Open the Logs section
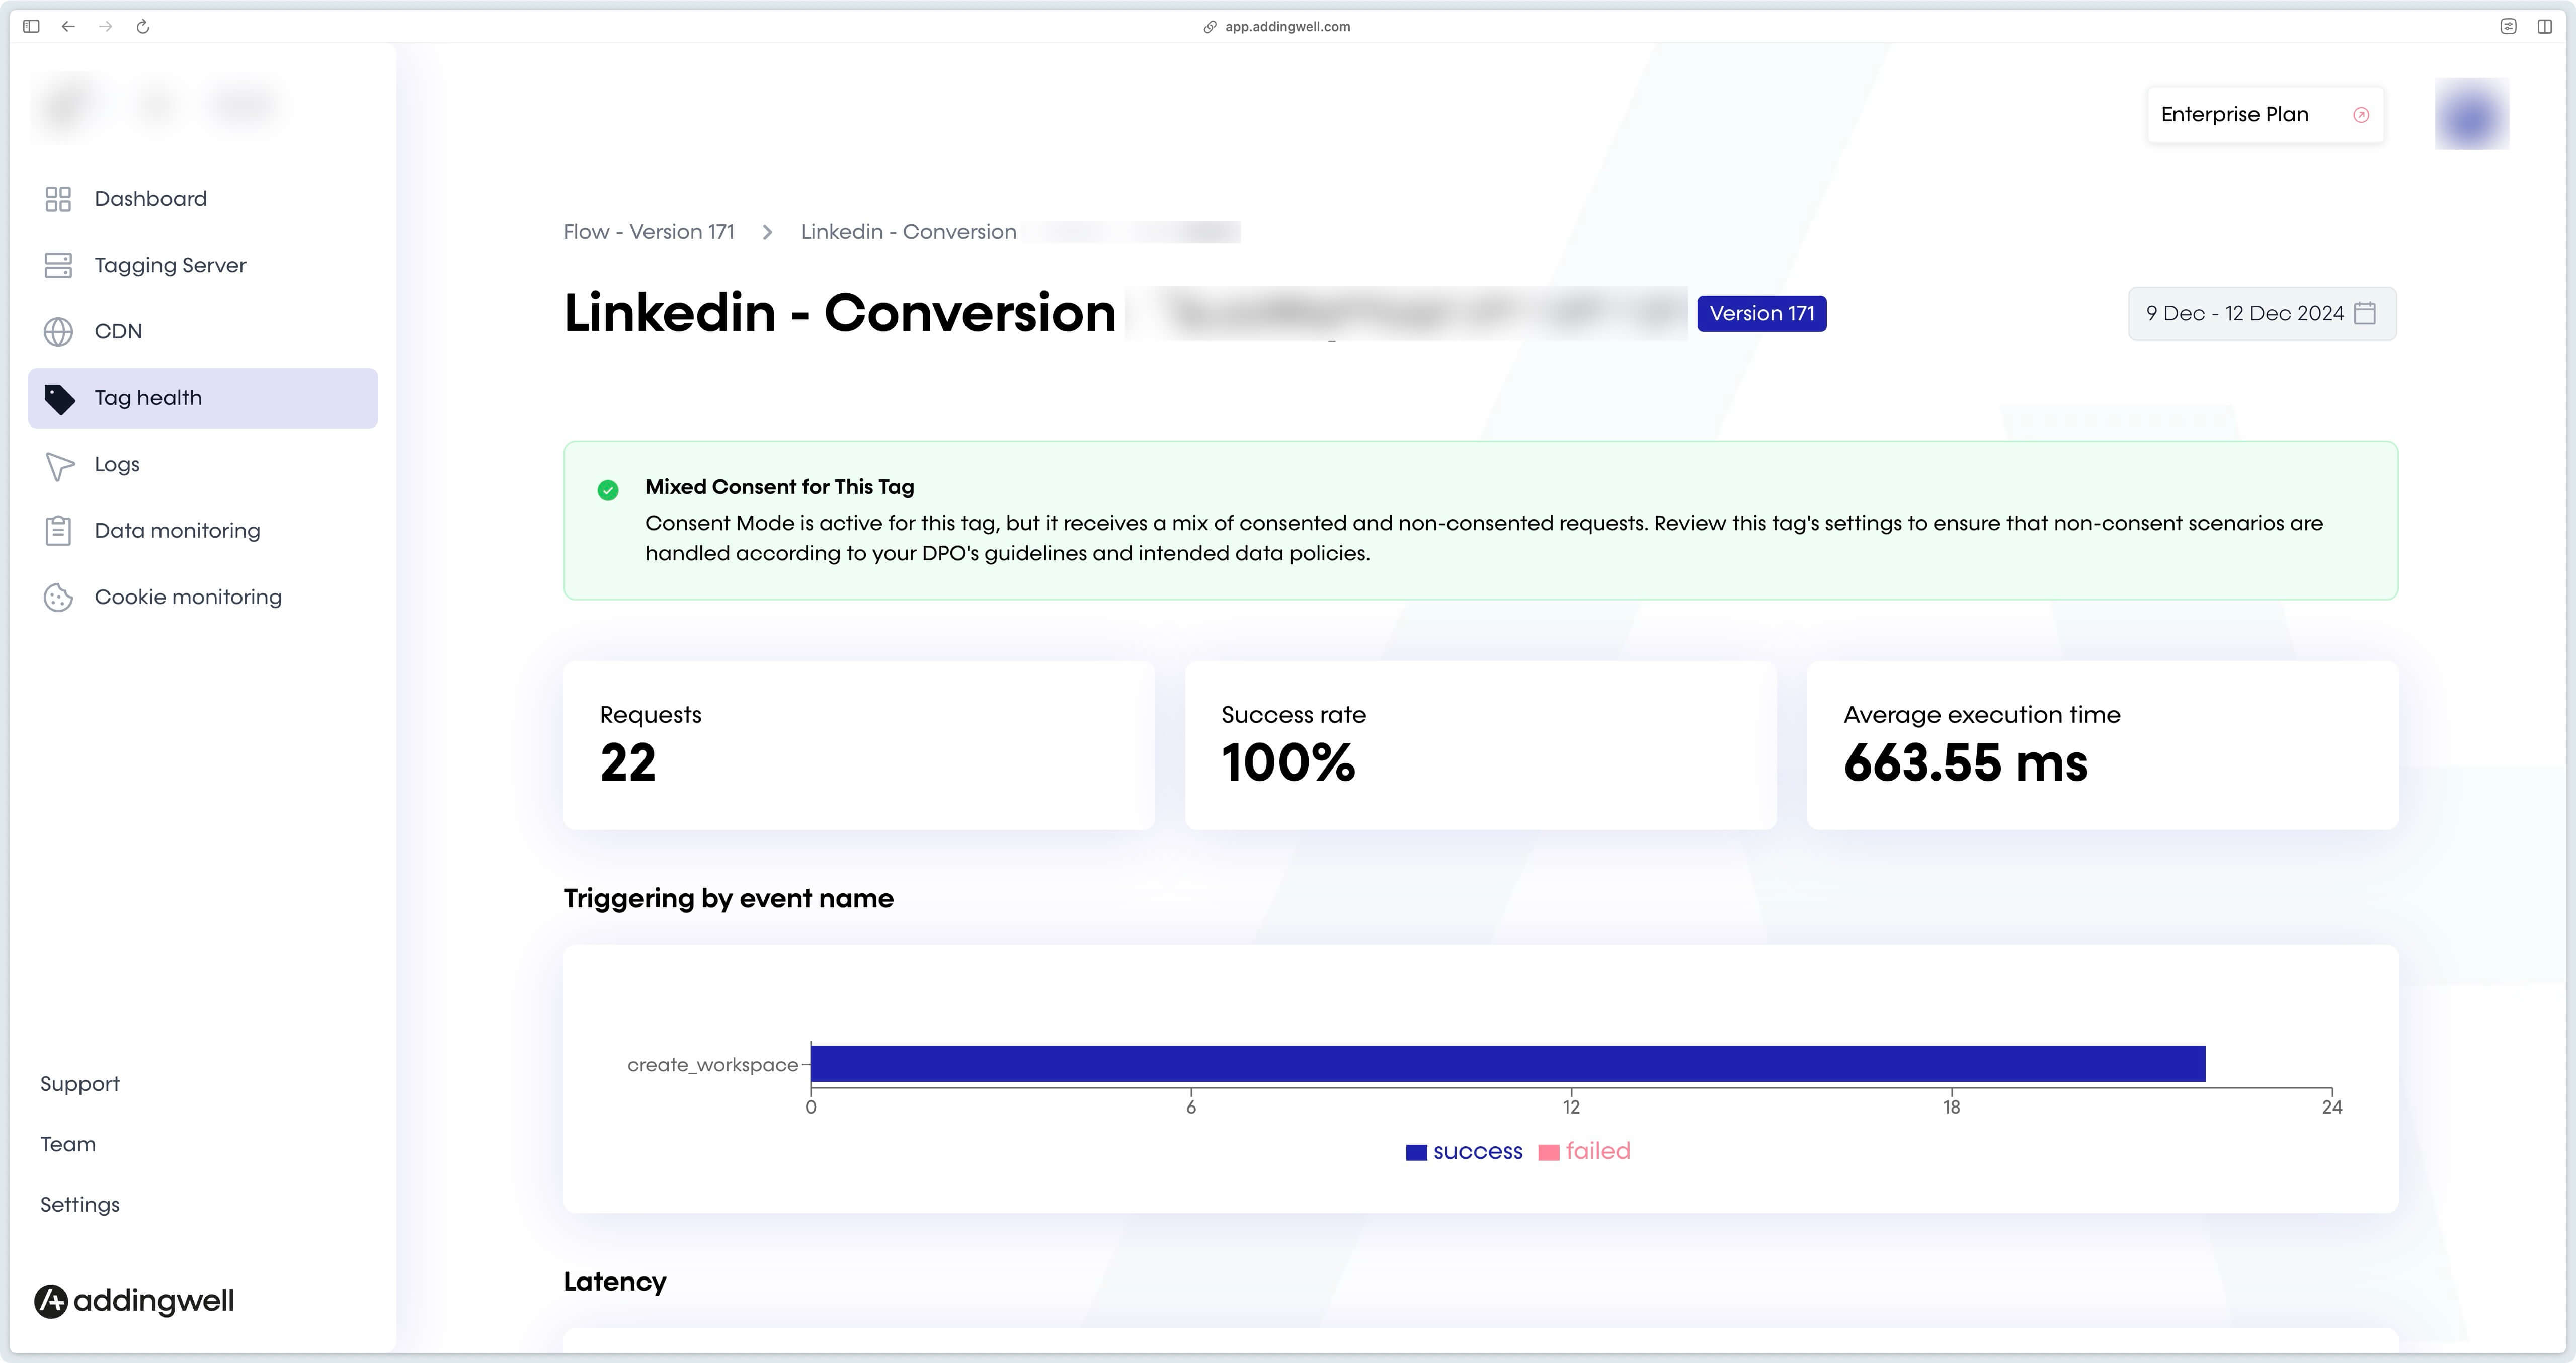 (x=203, y=465)
